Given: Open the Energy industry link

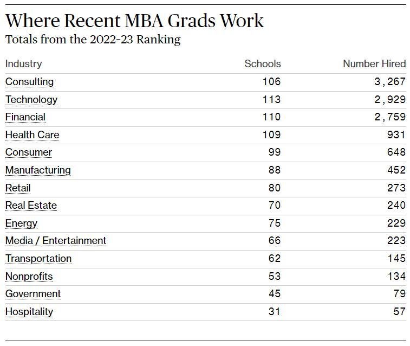Looking at the screenshot, I should coord(21,223).
